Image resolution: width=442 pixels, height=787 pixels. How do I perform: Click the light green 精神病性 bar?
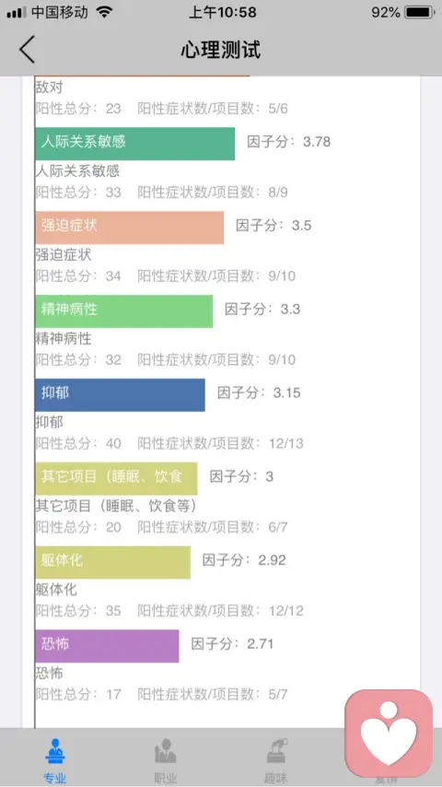(124, 311)
